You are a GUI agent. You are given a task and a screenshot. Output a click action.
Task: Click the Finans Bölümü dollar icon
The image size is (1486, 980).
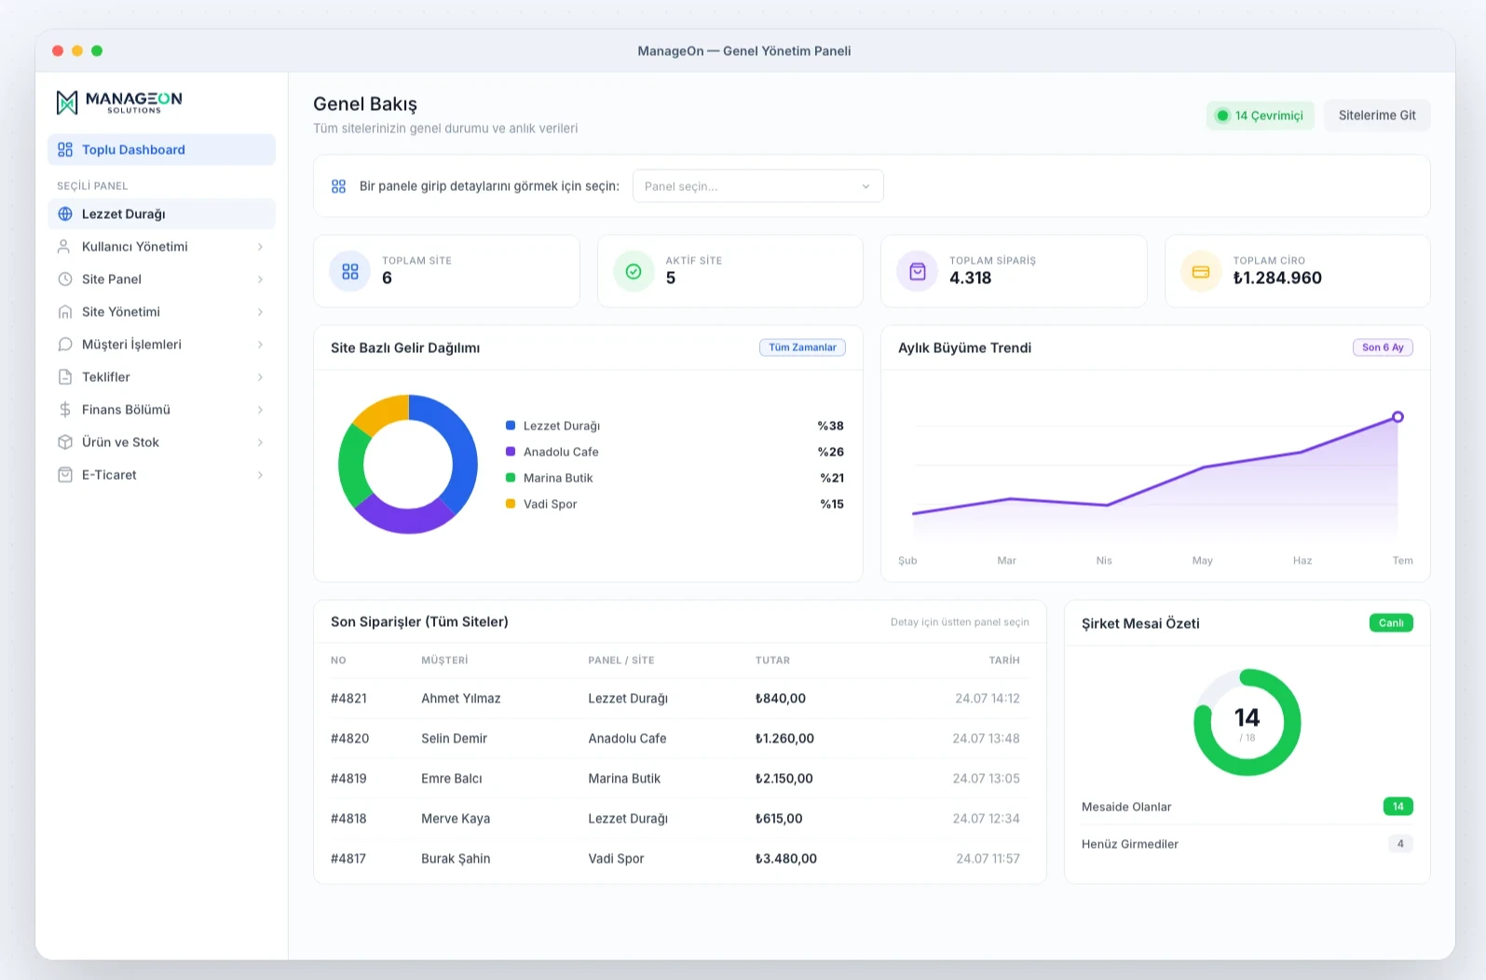(x=65, y=409)
